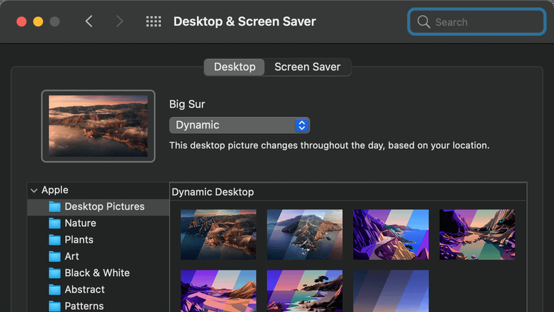Show all preferences grid icon

pos(153,21)
